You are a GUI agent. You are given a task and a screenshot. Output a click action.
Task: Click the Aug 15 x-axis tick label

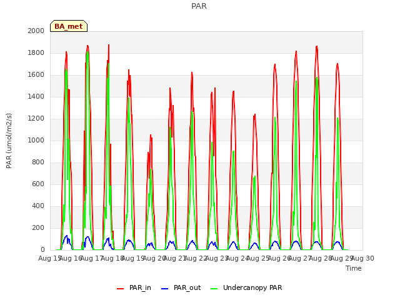pyautogui.click(x=50, y=258)
